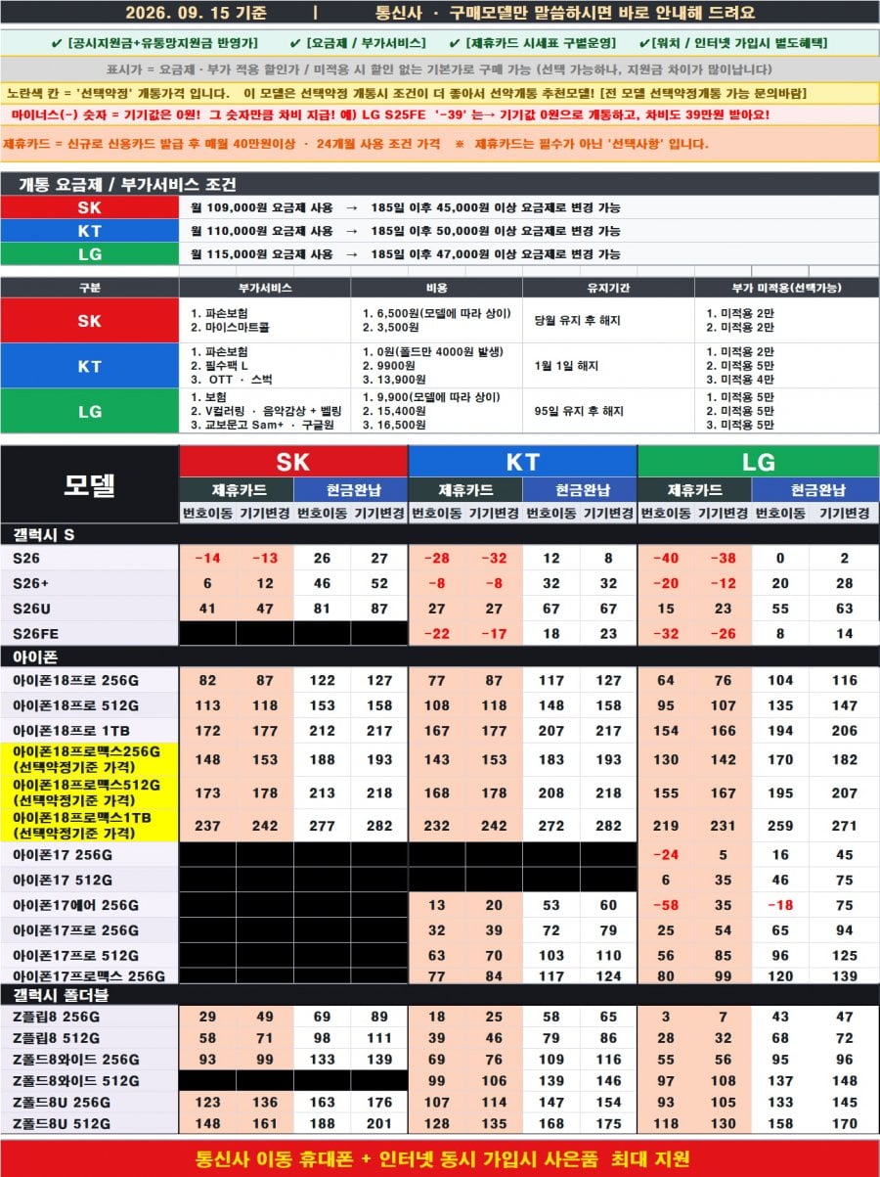The width and height of the screenshot is (880, 1177).
Task: Click the 'Z폴드8U 256G' row label
Action: click(x=90, y=1103)
